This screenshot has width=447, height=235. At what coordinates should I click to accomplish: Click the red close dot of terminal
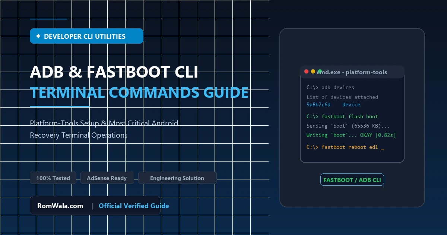[x=307, y=72]
